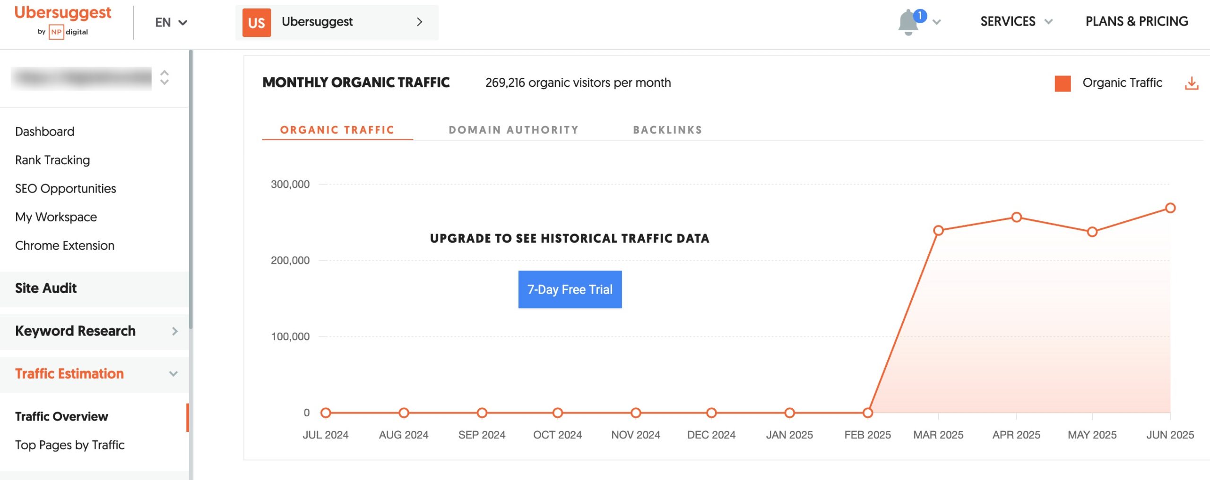Expand the notifications chevron
Screen dimensions: 1210x480
pos(937,22)
